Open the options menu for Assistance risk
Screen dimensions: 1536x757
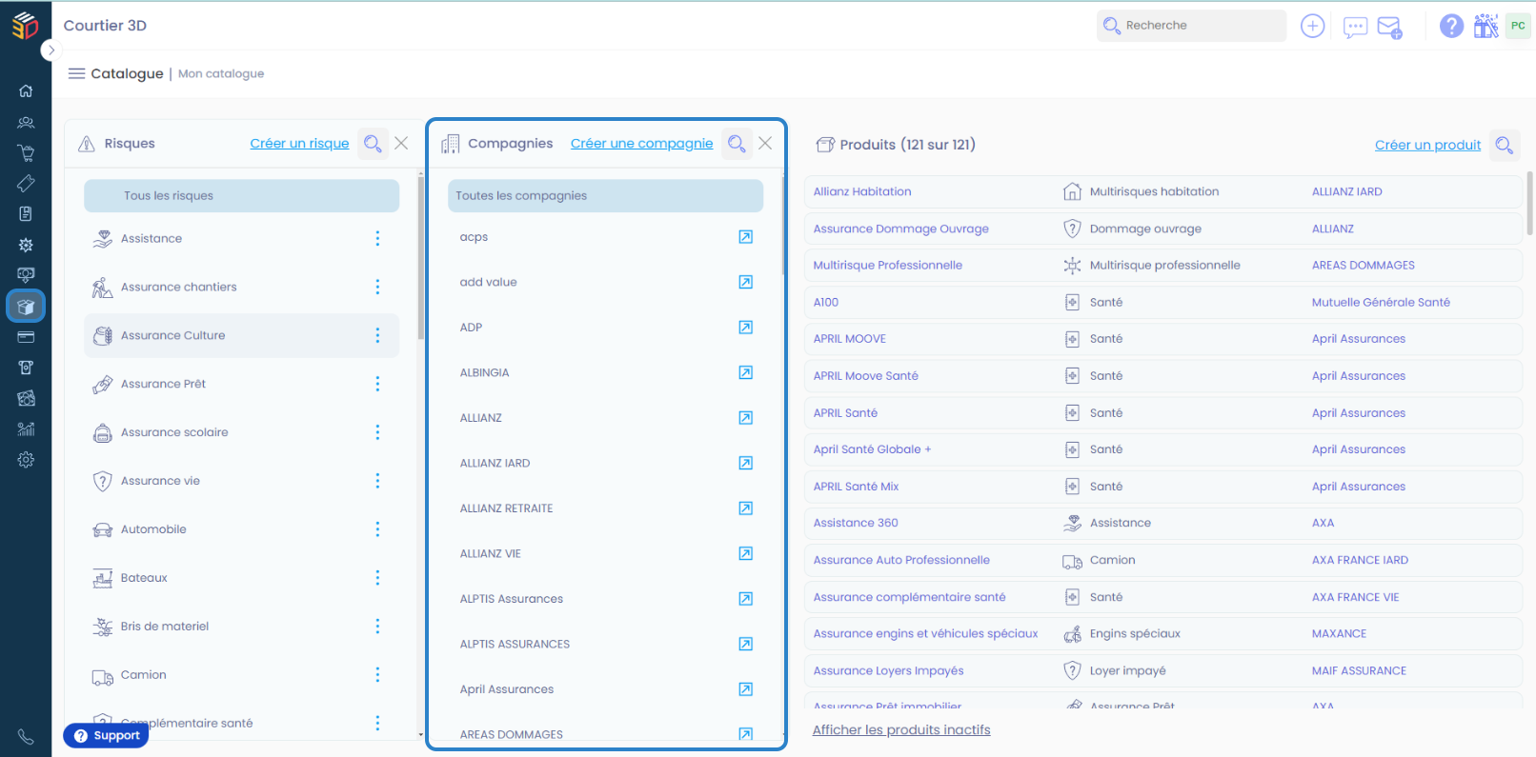[377, 238]
